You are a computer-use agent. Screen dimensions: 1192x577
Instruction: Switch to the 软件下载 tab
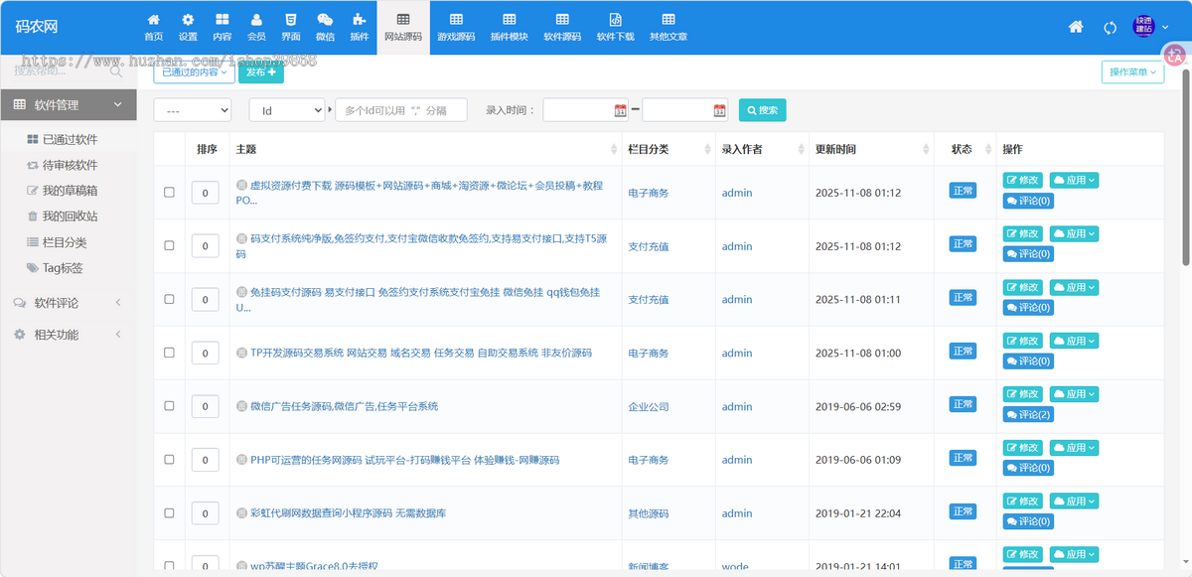[x=616, y=27]
